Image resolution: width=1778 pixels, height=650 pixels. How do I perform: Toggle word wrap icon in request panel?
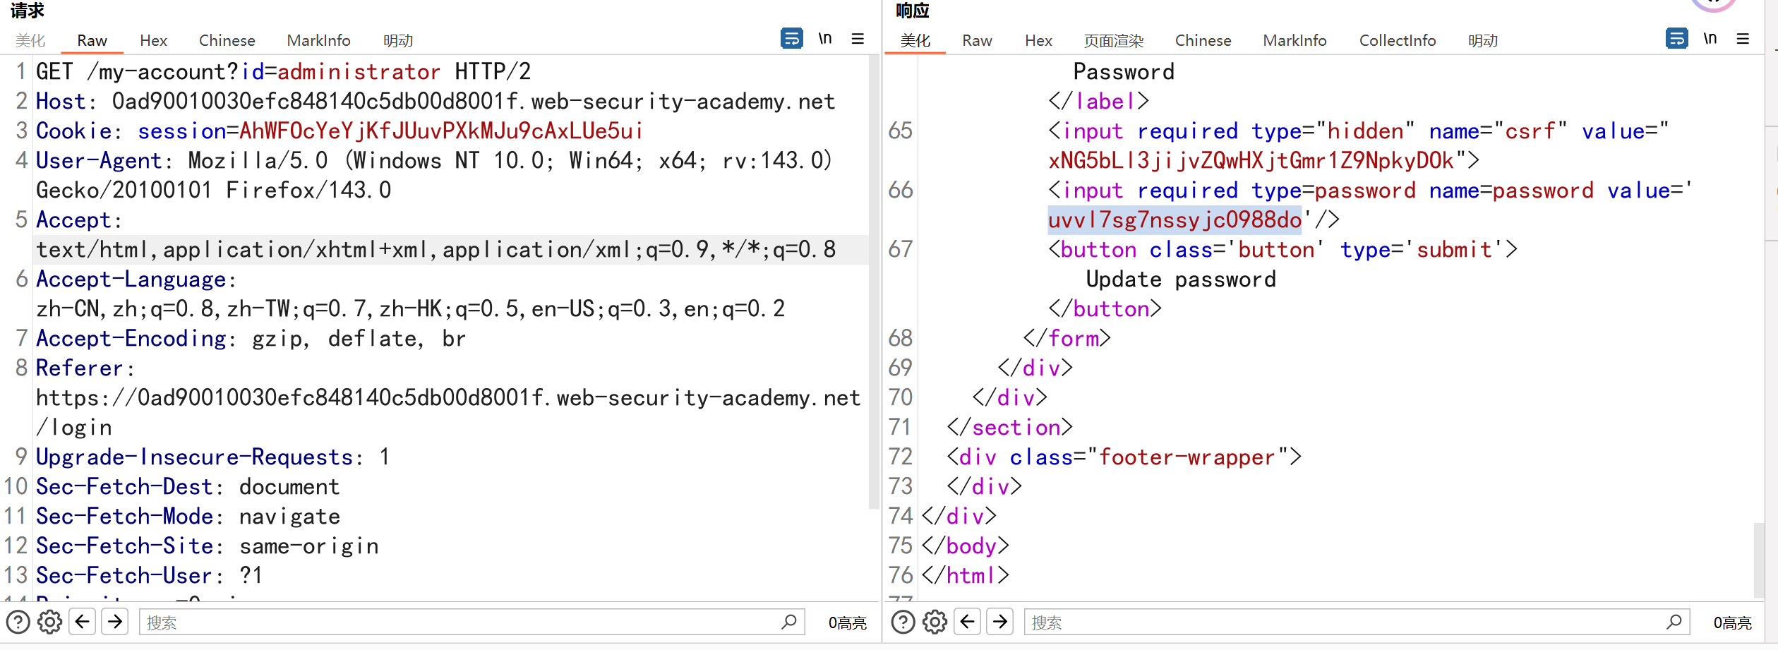pos(791,38)
